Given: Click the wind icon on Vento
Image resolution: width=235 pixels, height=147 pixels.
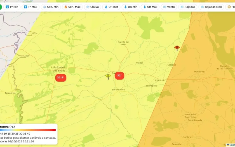Looking at the screenshot, I should click(164, 7).
